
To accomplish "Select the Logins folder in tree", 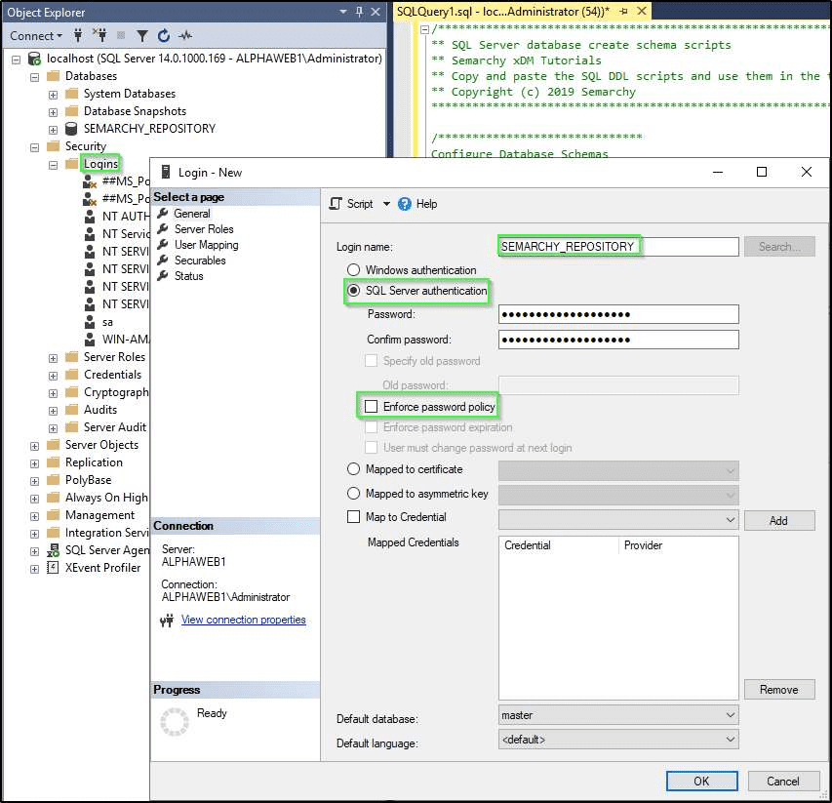I will point(100,164).
